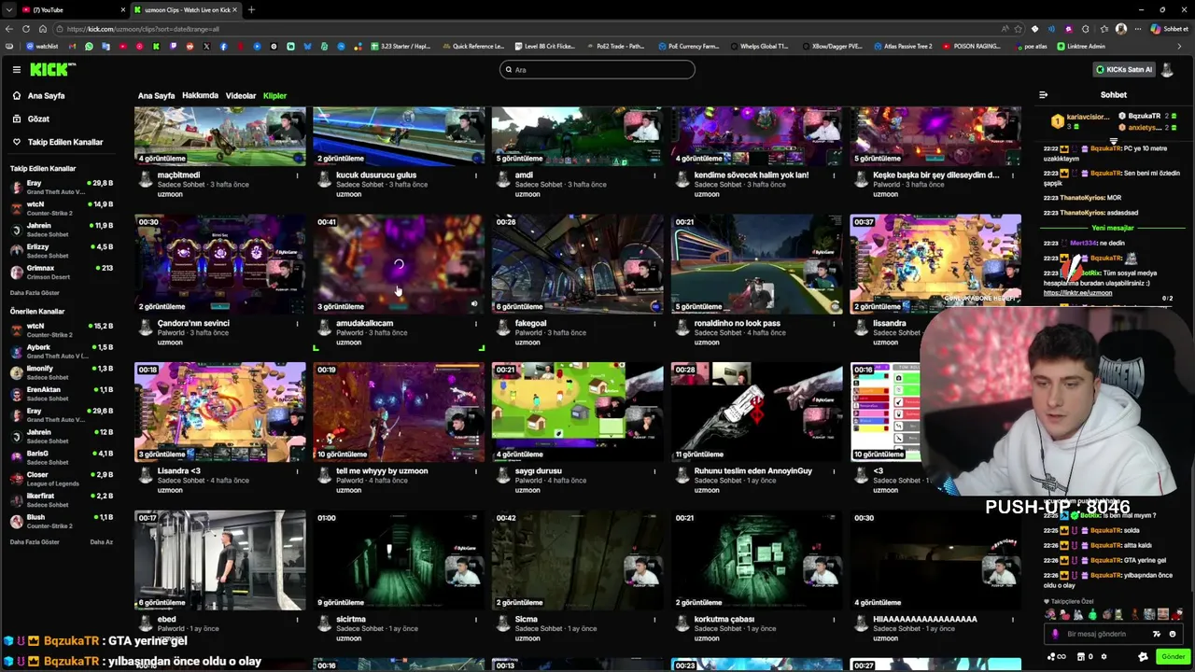The height and width of the screenshot is (672, 1195).
Task: Show more followed channels with Daha Fazla Göster
Action: click(35, 293)
